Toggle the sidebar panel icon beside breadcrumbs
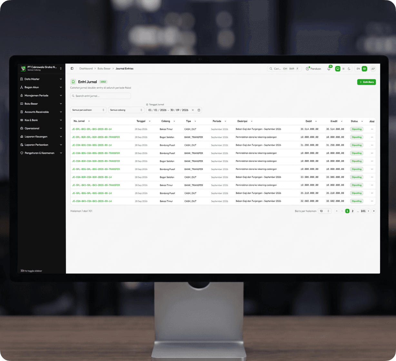 (x=72, y=69)
